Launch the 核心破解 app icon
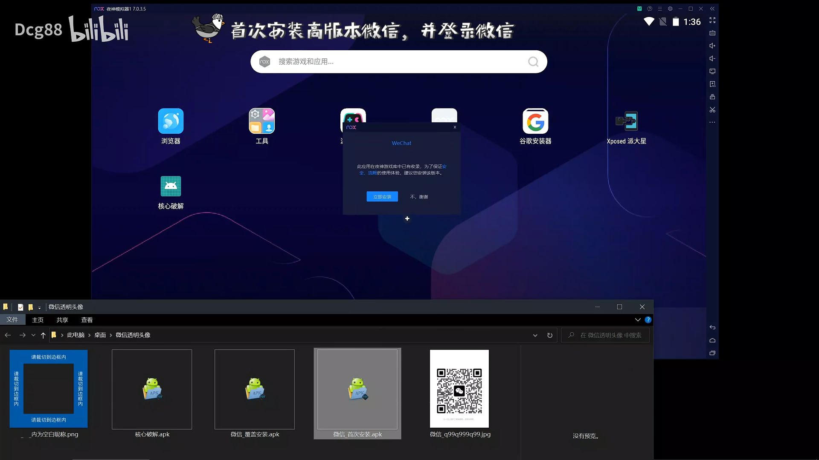Image resolution: width=819 pixels, height=460 pixels. (x=171, y=186)
